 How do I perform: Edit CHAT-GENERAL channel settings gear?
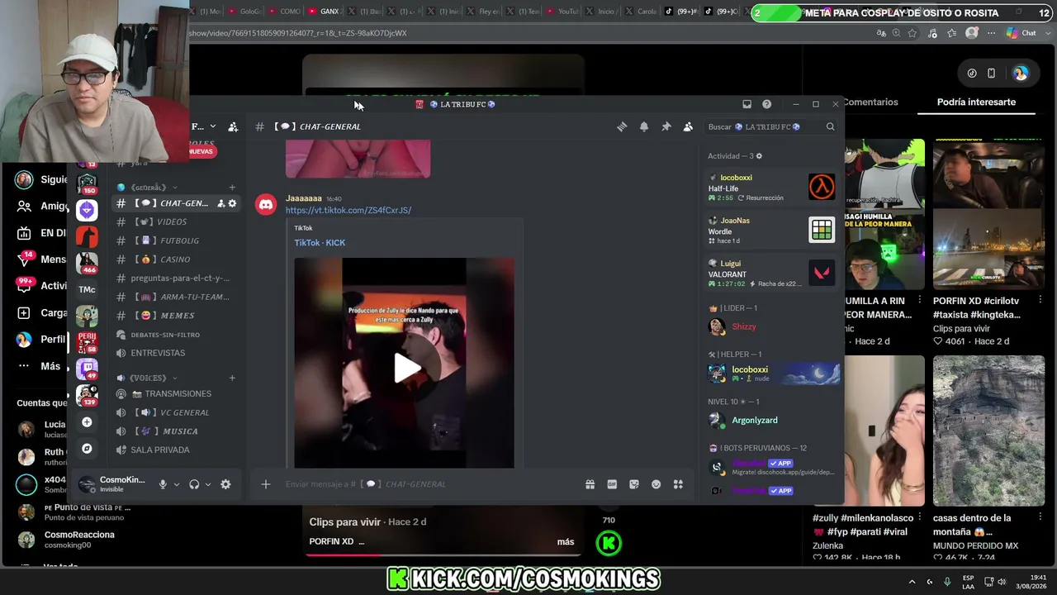point(232,203)
